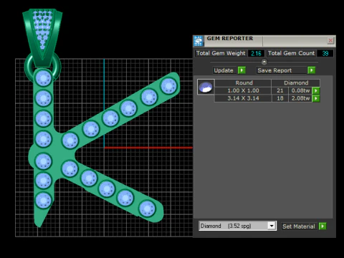Click the green arrow beside Set Material

322,226
